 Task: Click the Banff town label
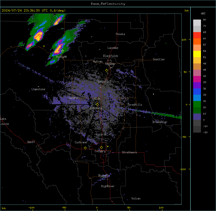click(x=31, y=142)
